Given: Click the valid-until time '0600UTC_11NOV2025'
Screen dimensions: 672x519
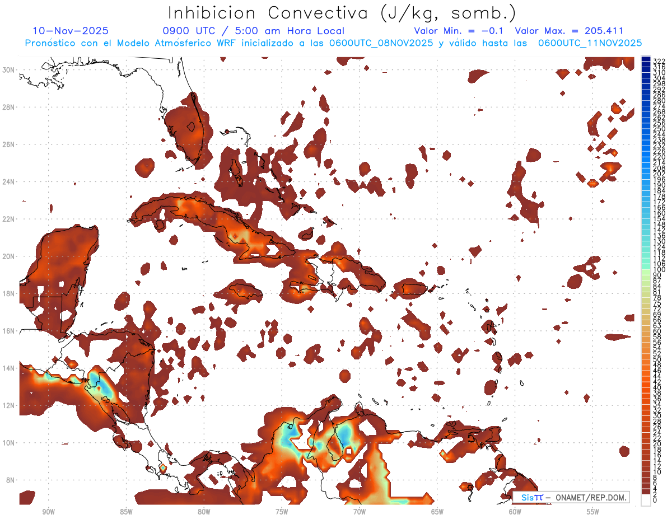Looking at the screenshot, I should click(590, 43).
